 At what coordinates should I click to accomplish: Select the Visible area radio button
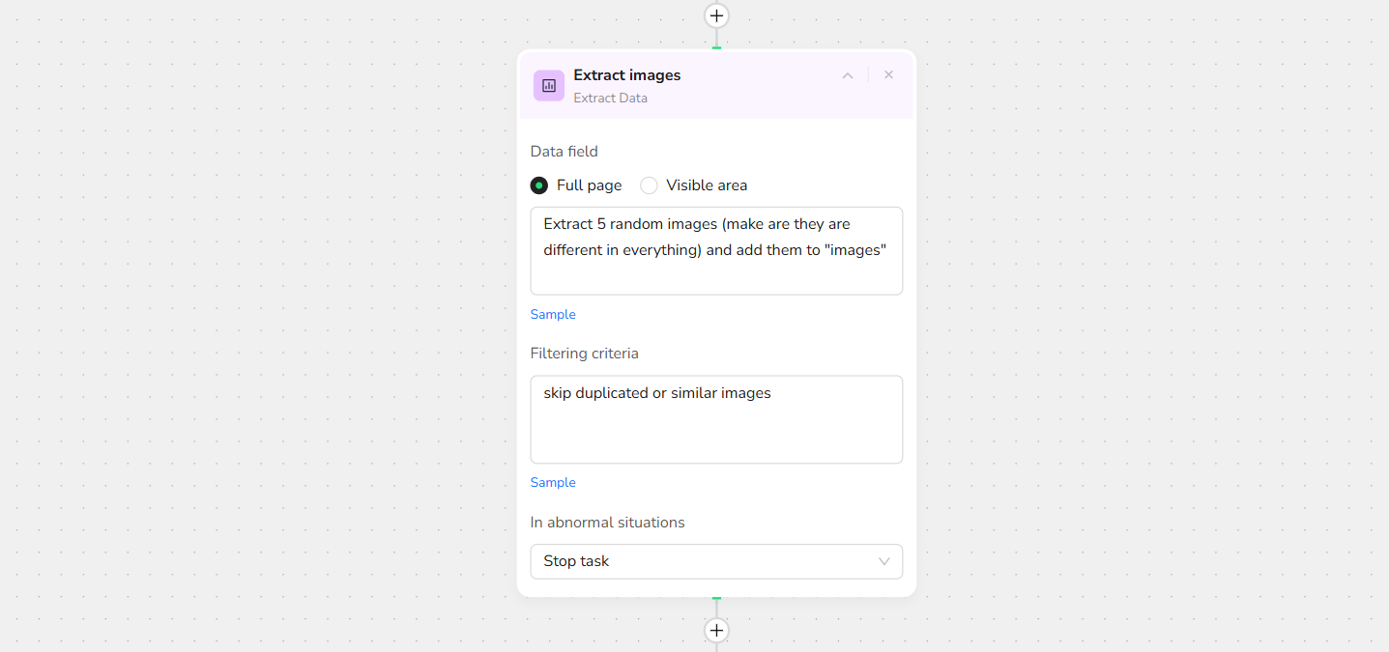click(x=649, y=185)
